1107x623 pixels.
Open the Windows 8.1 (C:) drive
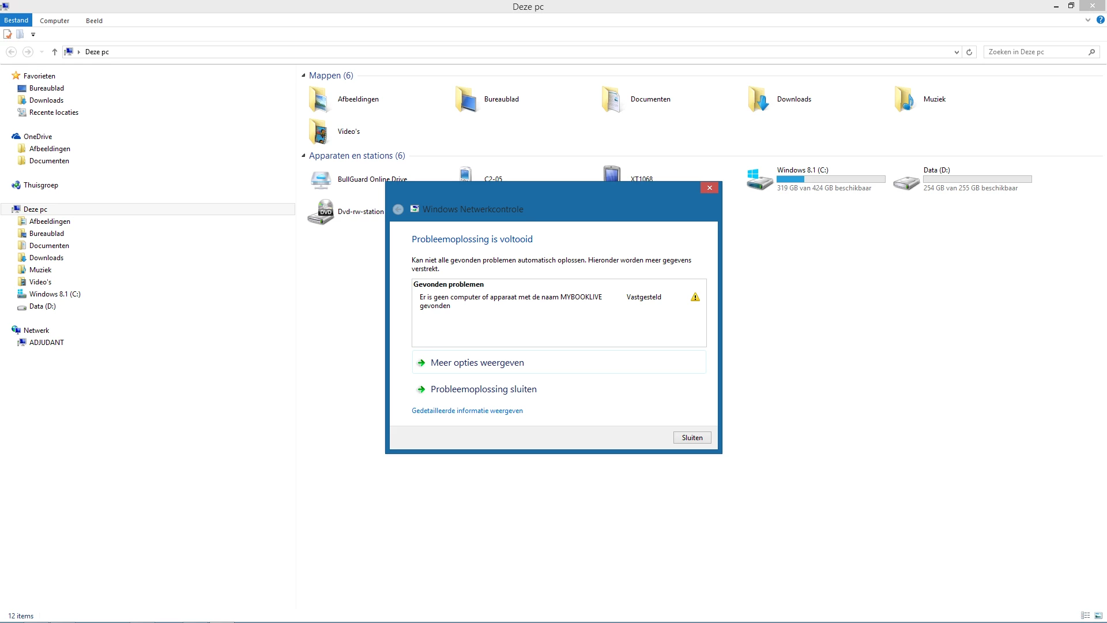(x=760, y=179)
